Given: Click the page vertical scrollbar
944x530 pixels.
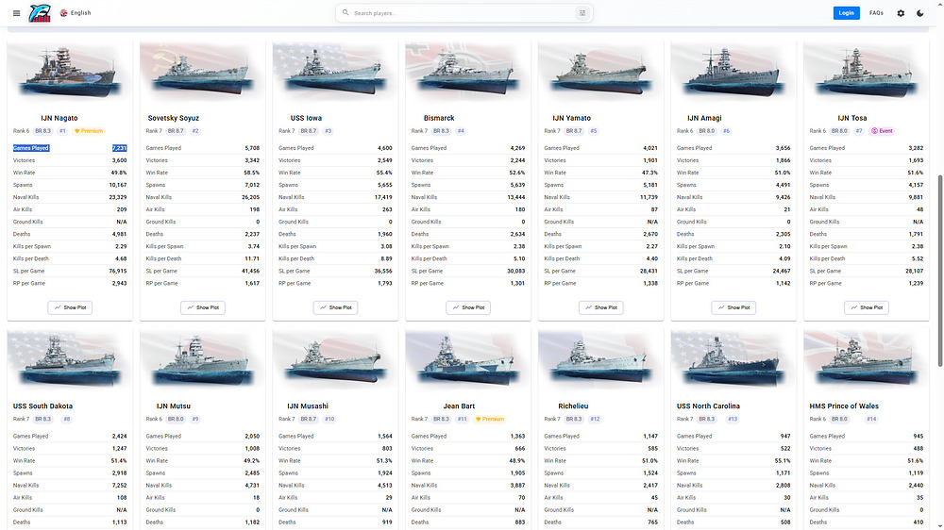Looking at the screenshot, I should coord(940,271).
